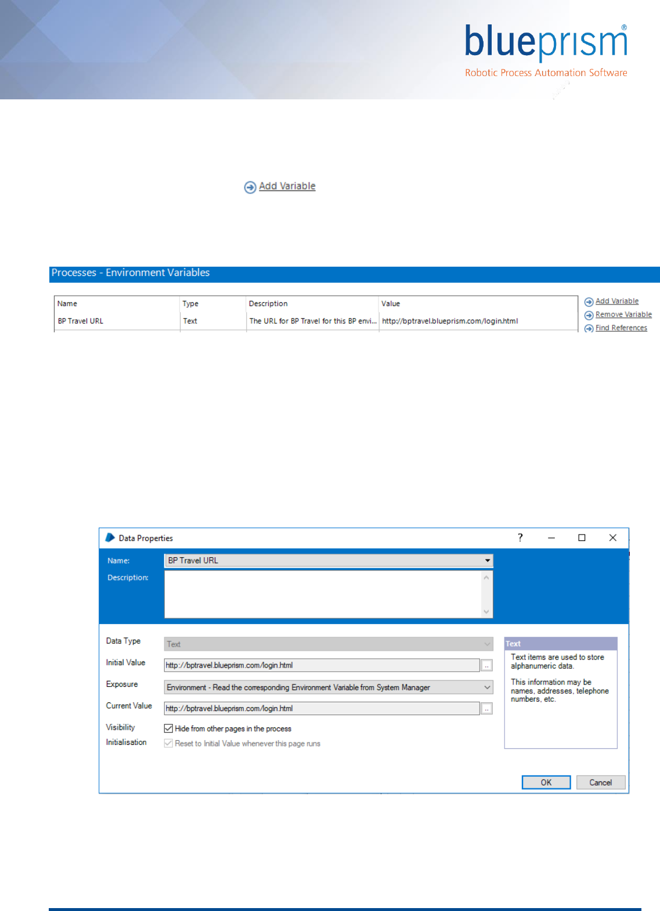
Task: Click the login.html value cell in table
Action: click(x=450, y=321)
